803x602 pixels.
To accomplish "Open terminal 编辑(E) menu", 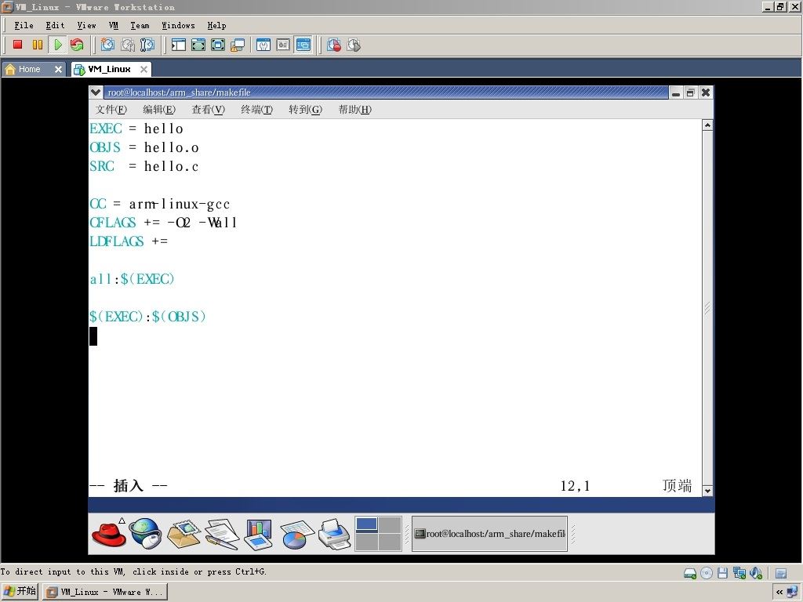I will point(159,110).
